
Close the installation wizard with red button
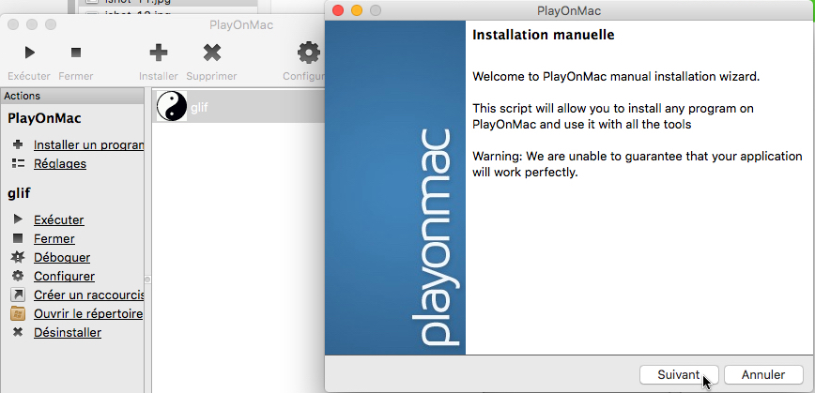(337, 10)
